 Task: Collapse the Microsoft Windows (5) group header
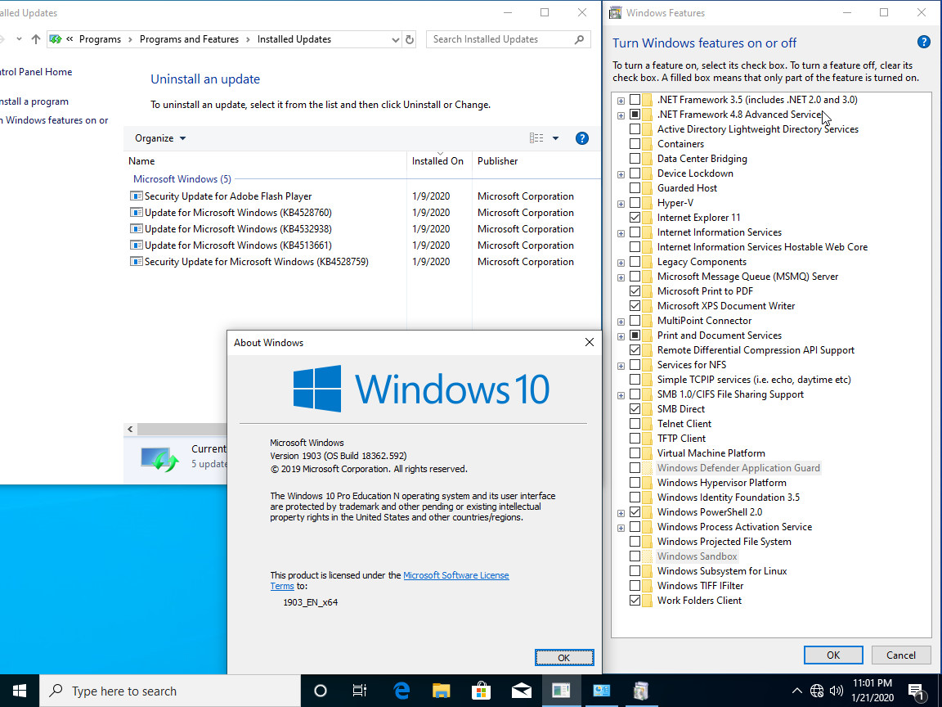pos(182,179)
